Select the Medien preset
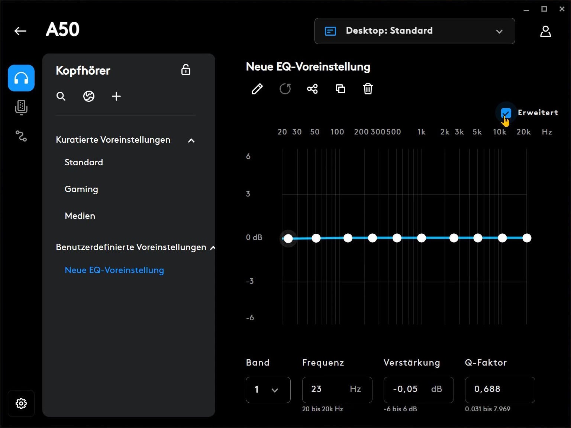Screen dimensions: 571x428 point(80,216)
